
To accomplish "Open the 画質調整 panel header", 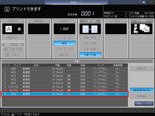I will tap(39, 21).
